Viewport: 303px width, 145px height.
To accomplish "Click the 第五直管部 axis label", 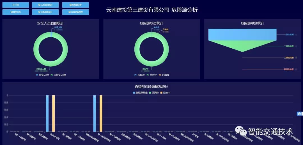I will point(43,136).
